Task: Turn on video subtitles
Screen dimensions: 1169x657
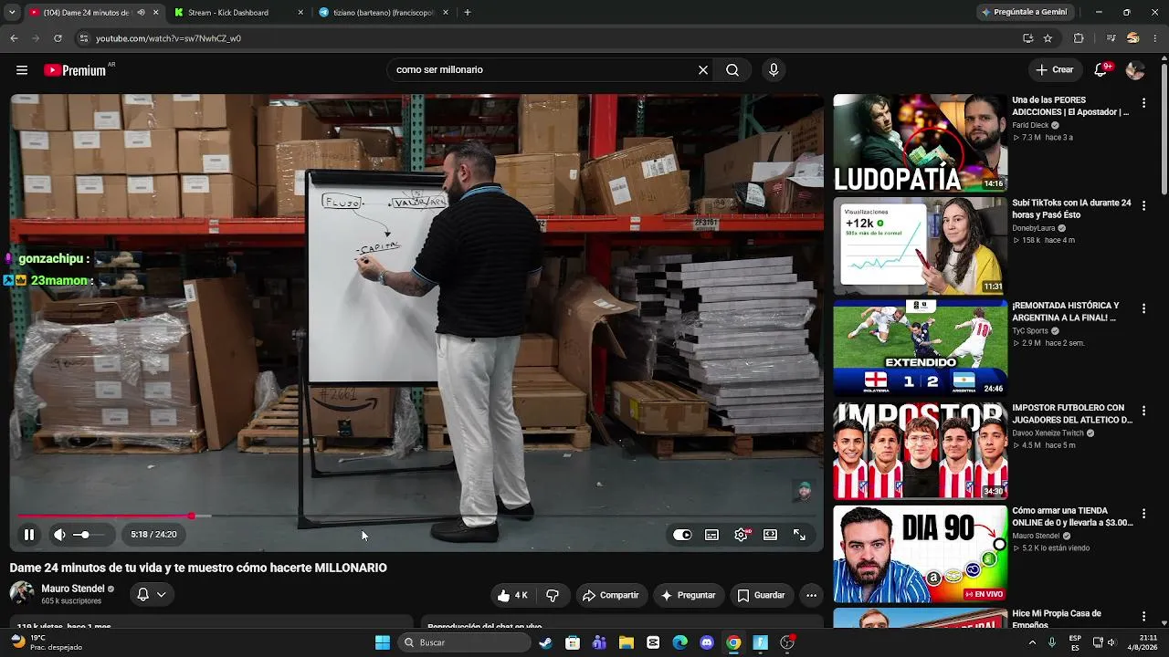Action: 711,535
